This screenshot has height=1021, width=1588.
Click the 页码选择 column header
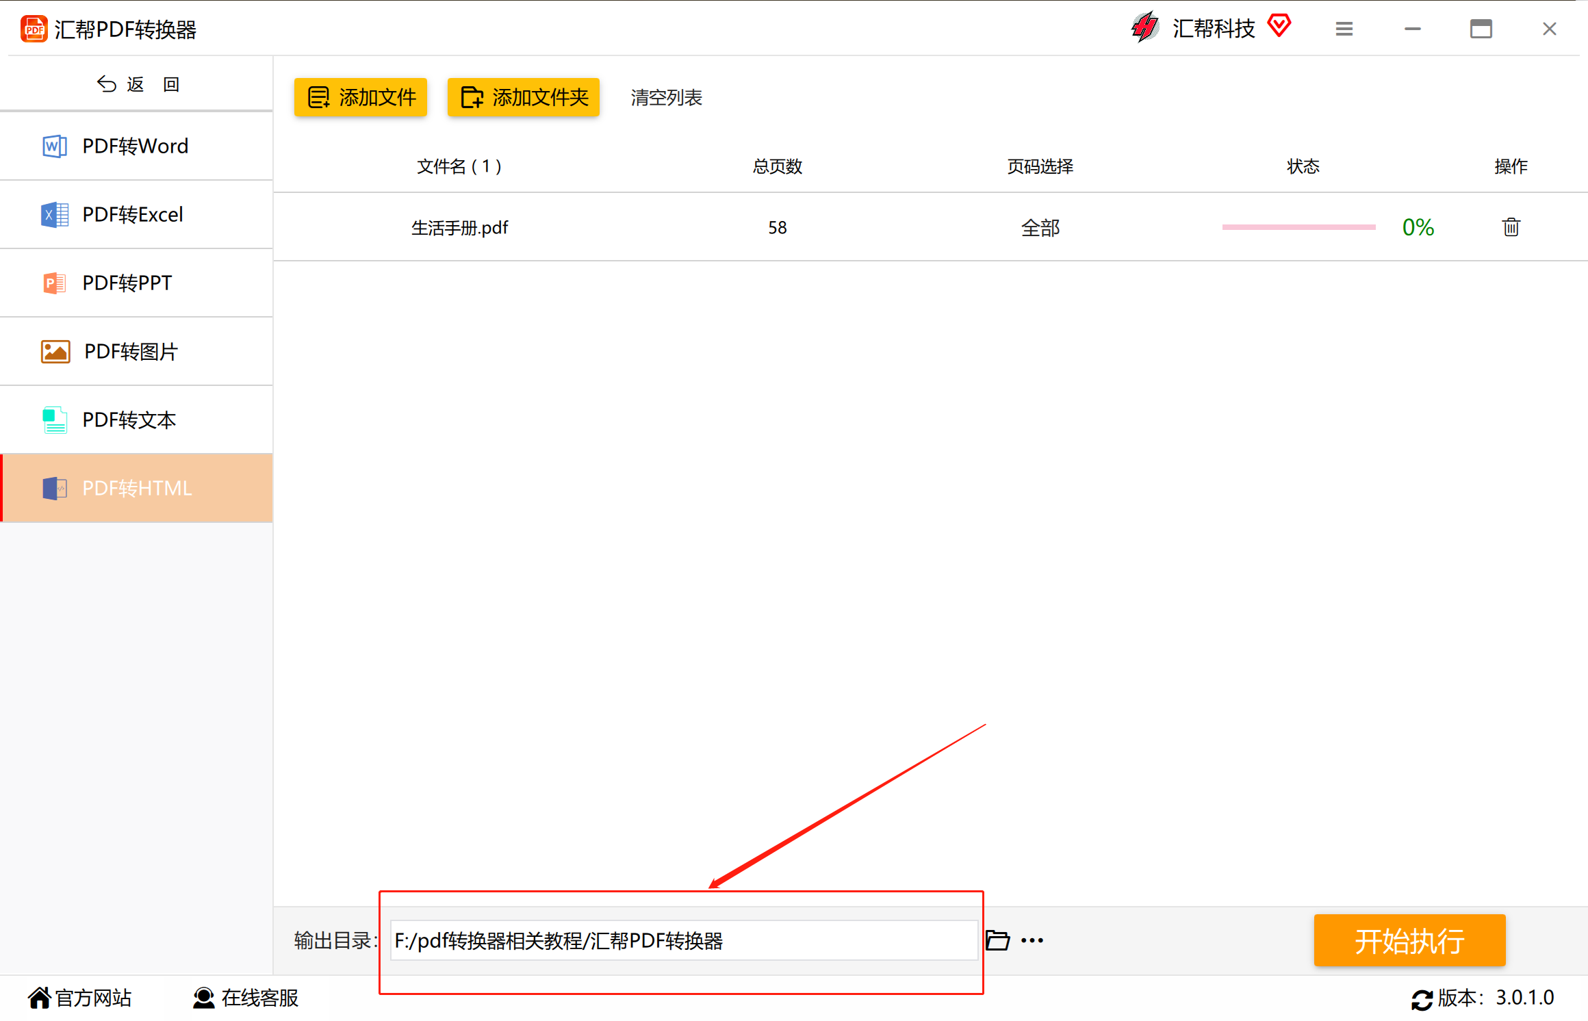pyautogui.click(x=1040, y=166)
